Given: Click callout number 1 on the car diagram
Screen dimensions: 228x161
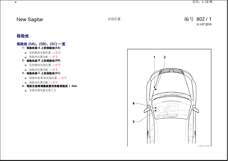Looking at the screenshot, I should click(x=155, y=57).
